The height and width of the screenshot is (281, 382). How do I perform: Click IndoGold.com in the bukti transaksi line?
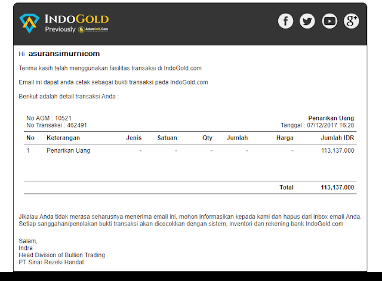[189, 82]
